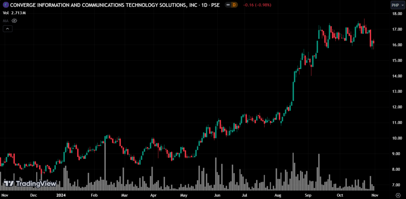Click the 11.00 price axis label
Screen dimensions: 406x199
coord(397,122)
